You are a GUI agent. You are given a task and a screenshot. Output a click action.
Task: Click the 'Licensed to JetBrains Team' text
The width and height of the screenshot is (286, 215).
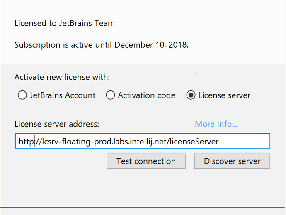tap(65, 23)
